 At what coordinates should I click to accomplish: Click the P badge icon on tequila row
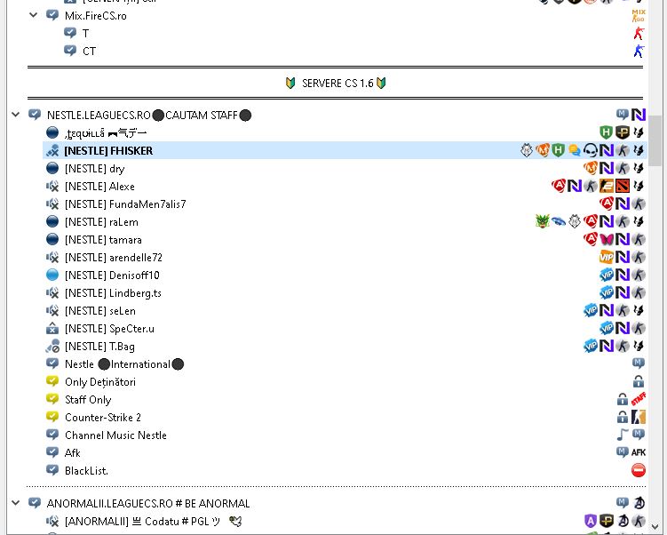click(623, 132)
